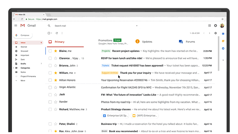Switch to the Updates tab

(144, 42)
